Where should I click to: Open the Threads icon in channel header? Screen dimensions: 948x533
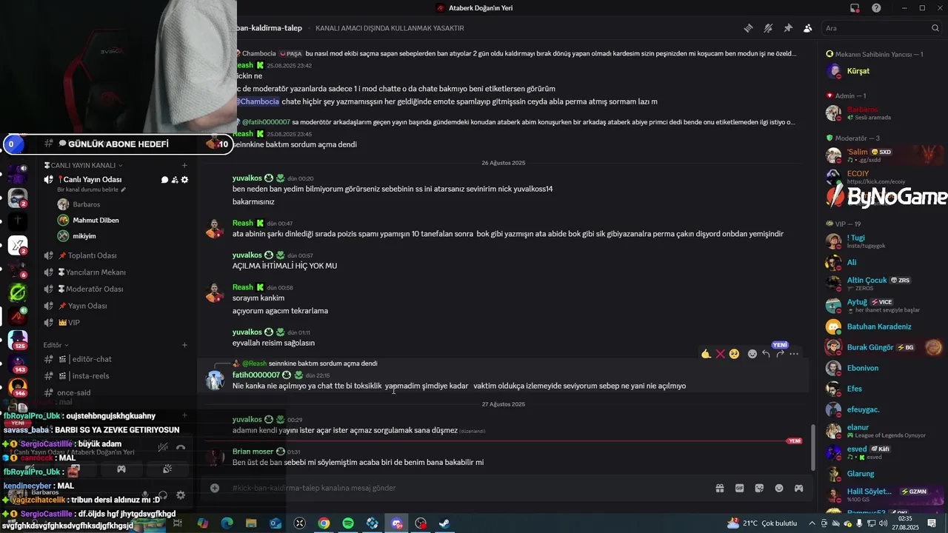tap(749, 28)
